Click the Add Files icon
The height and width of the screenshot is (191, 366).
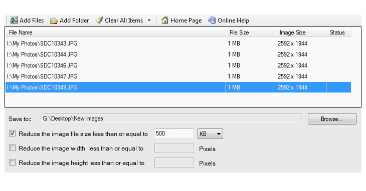[14, 20]
